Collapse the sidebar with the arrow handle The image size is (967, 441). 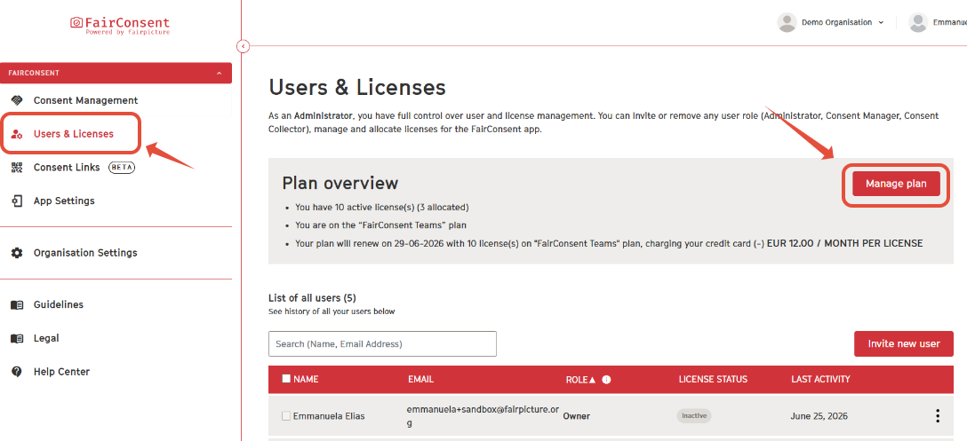point(243,45)
